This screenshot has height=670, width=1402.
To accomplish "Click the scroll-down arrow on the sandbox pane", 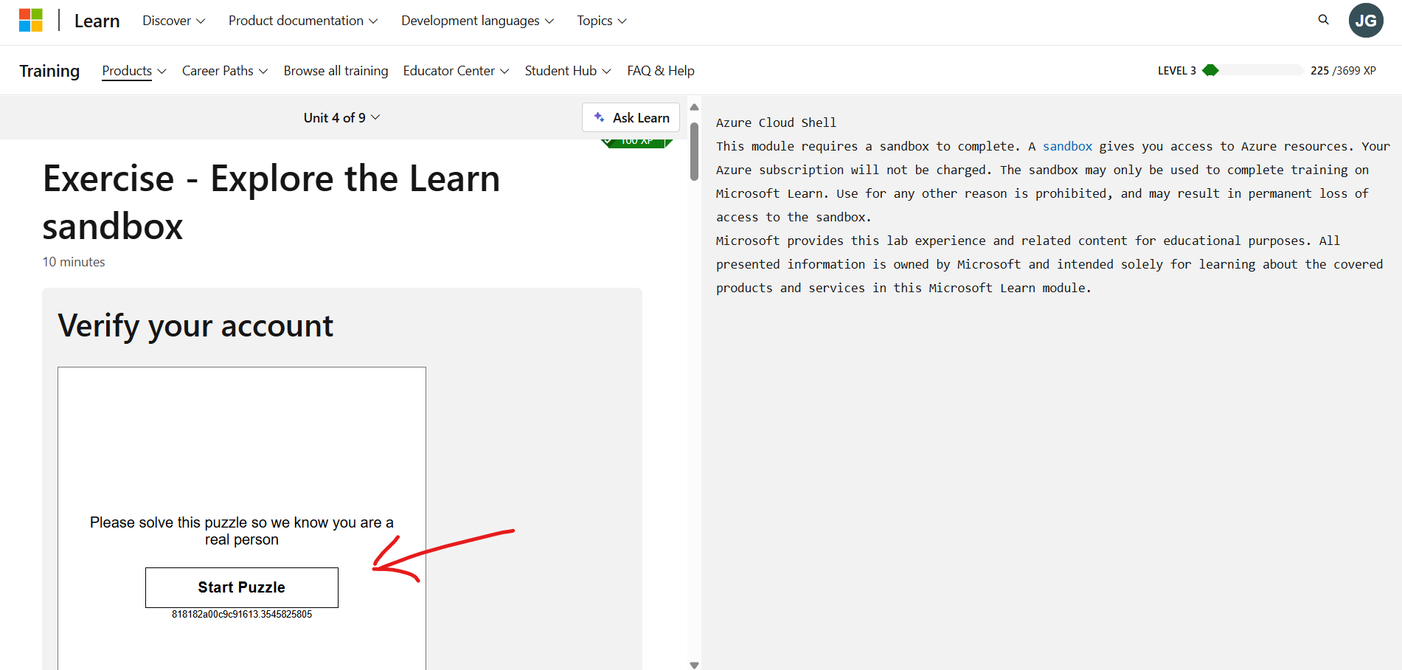I will [694, 664].
